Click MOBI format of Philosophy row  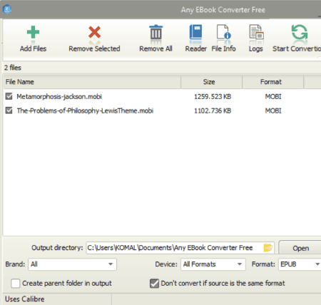tap(273, 110)
